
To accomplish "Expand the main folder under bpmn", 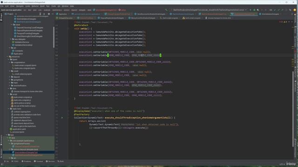I will [x=10, y=83].
